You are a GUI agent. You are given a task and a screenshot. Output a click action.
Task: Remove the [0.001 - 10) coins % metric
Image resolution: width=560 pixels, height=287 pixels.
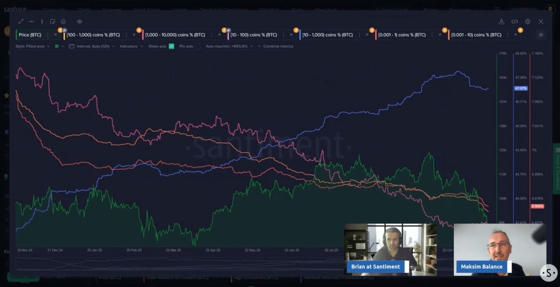point(516,35)
